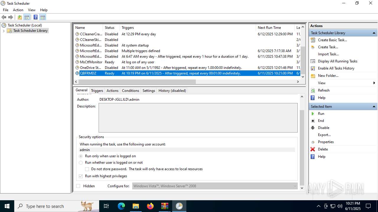Click the End stop icon
The height and width of the screenshot is (212, 378).
313,121
